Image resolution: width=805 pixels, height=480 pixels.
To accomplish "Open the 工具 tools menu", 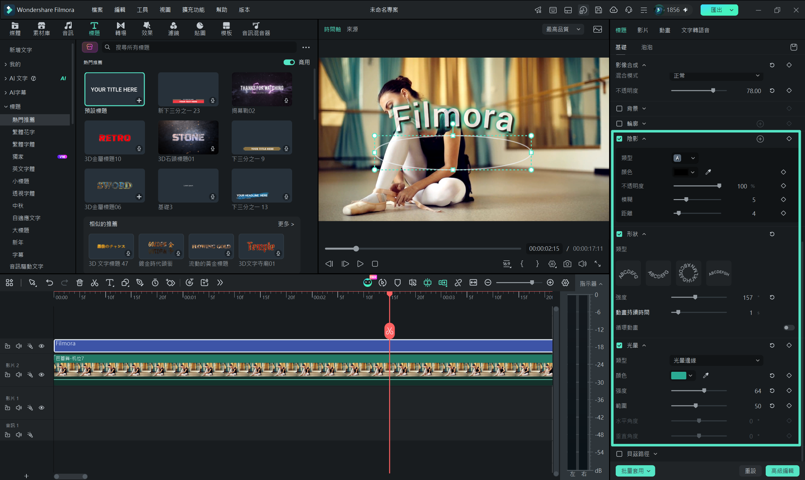I will (142, 10).
